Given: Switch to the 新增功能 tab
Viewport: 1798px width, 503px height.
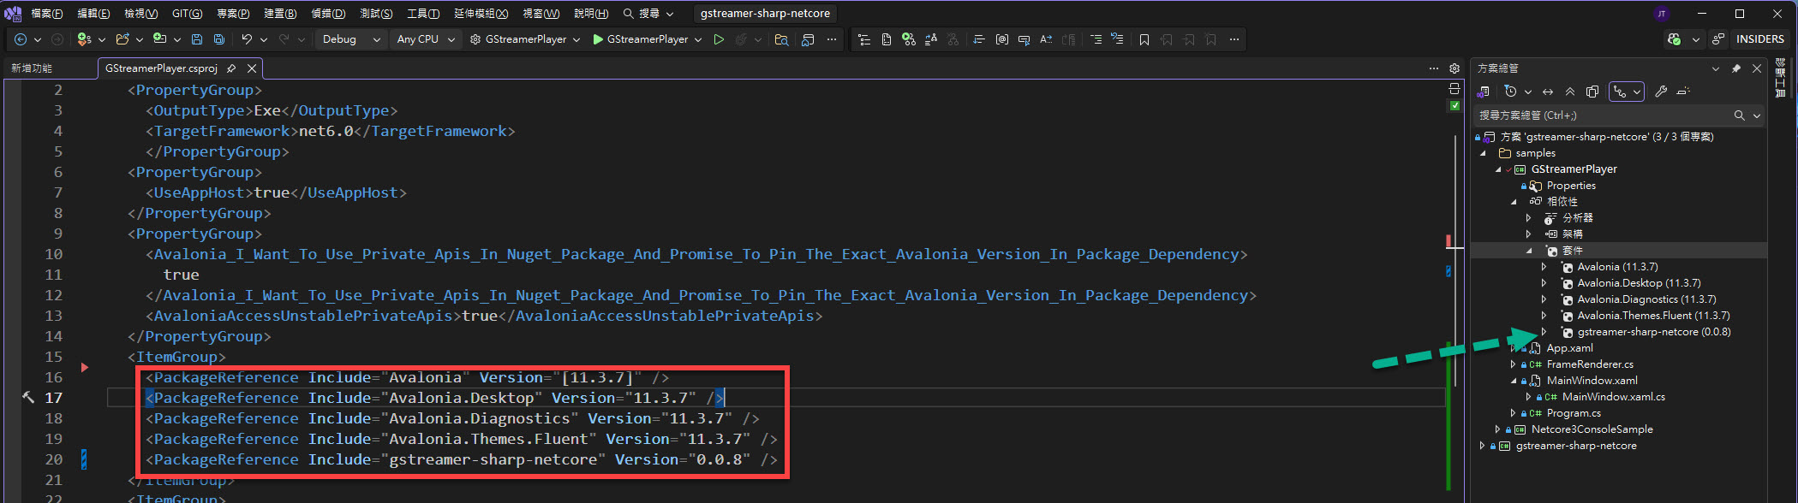Looking at the screenshot, I should pyautogui.click(x=33, y=68).
